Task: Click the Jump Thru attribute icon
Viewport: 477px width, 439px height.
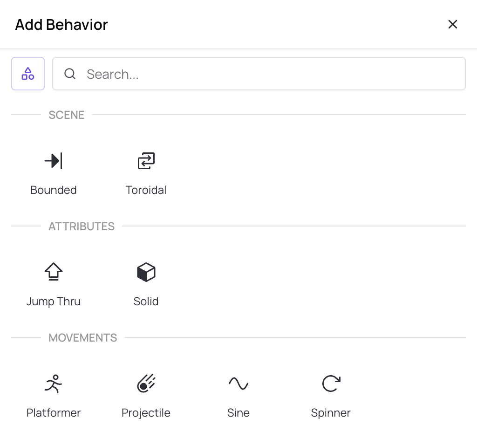Action: point(53,272)
